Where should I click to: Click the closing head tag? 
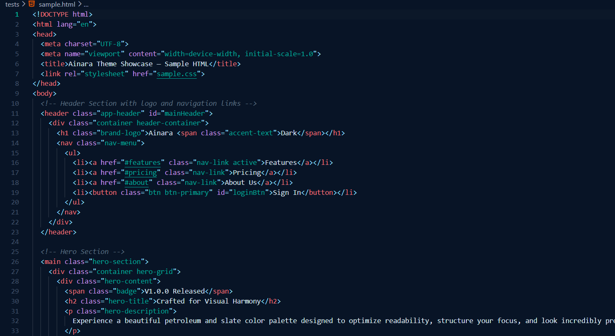pos(47,83)
